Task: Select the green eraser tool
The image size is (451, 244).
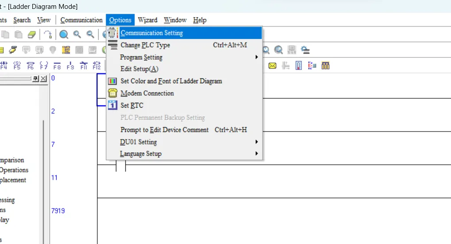Action: (x=31, y=35)
